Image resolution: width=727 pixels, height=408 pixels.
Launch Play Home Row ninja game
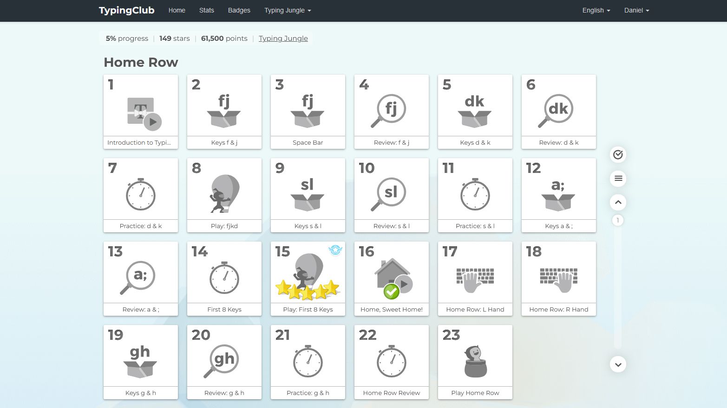[x=475, y=362]
